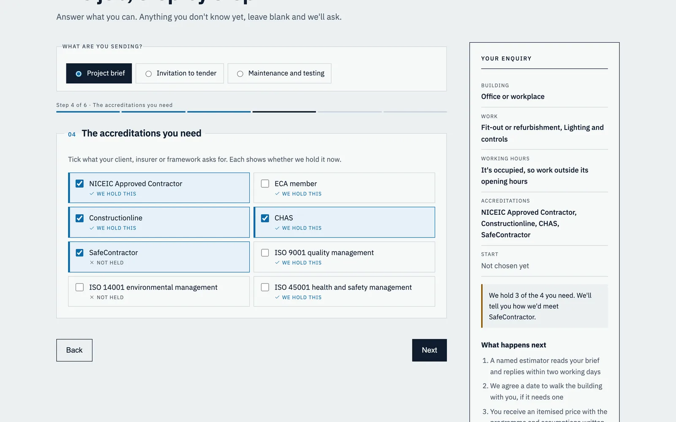
Task: Click the first progress step segment
Action: pyautogui.click(x=88, y=112)
